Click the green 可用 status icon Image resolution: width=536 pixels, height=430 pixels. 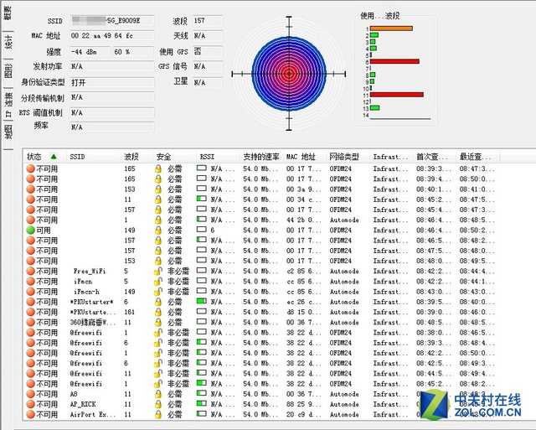click(31, 231)
